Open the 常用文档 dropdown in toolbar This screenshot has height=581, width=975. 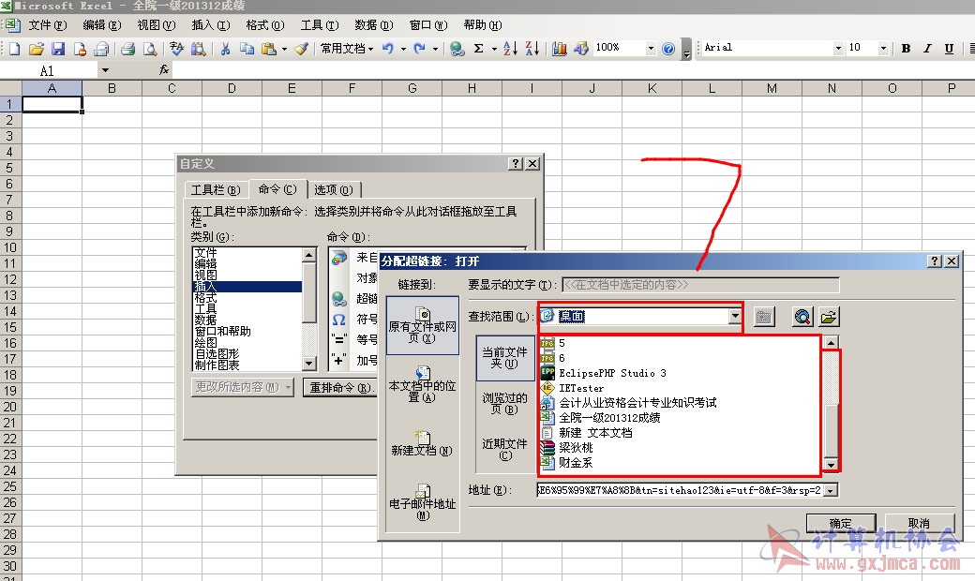click(x=346, y=49)
